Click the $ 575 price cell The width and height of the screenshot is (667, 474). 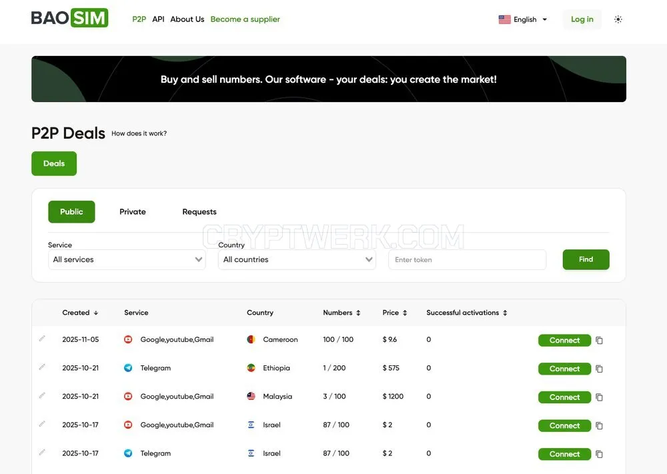point(391,368)
